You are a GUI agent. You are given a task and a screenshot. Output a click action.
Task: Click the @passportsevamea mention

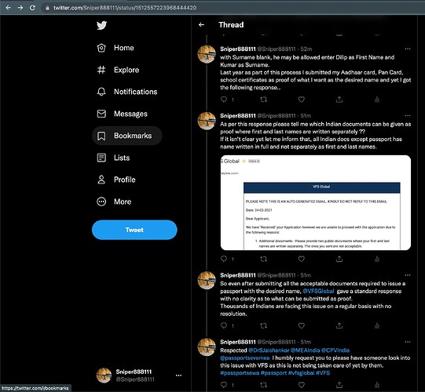pyautogui.click(x=245, y=358)
